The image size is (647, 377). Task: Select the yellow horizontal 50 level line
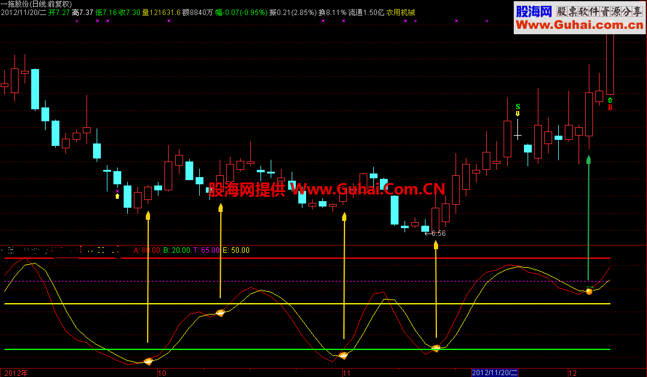(x=307, y=304)
